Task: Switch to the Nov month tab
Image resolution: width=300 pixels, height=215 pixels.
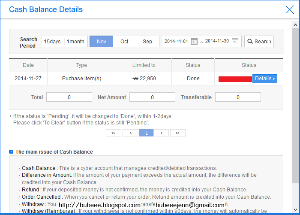Action: coord(102,42)
